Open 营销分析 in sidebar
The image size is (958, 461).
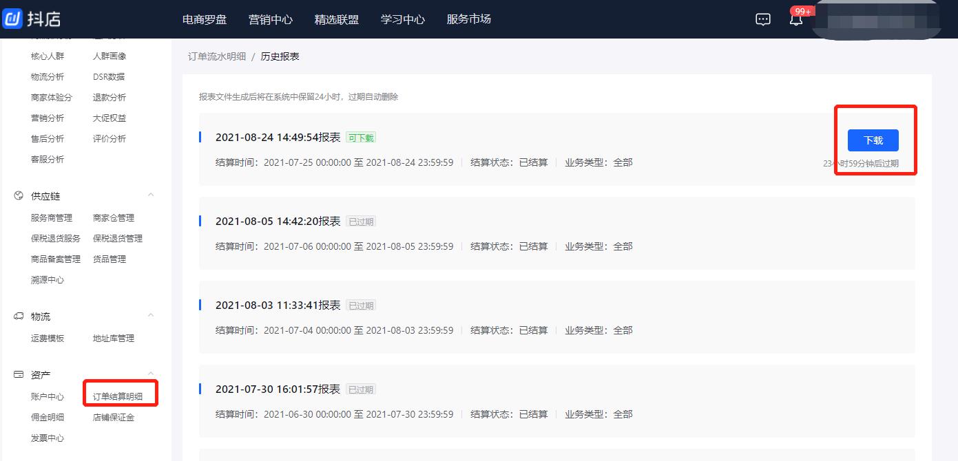(x=48, y=118)
